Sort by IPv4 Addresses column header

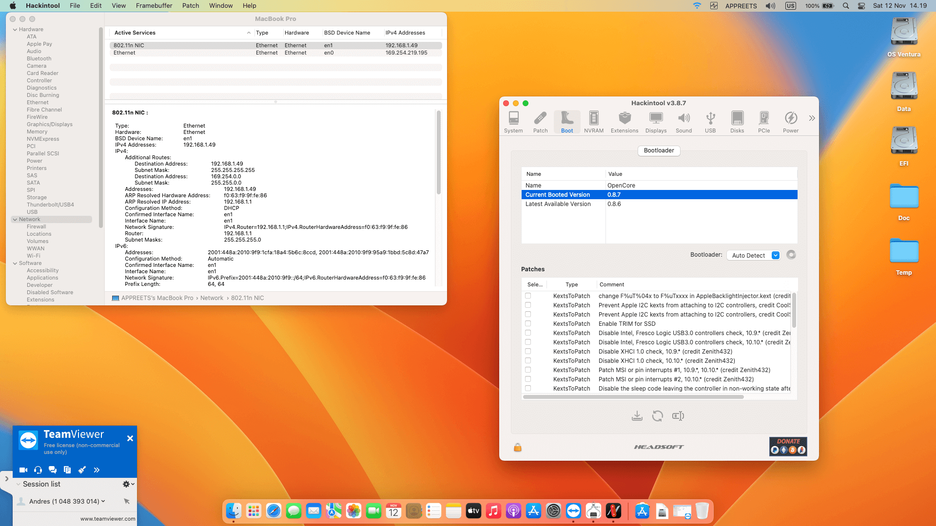pos(412,33)
